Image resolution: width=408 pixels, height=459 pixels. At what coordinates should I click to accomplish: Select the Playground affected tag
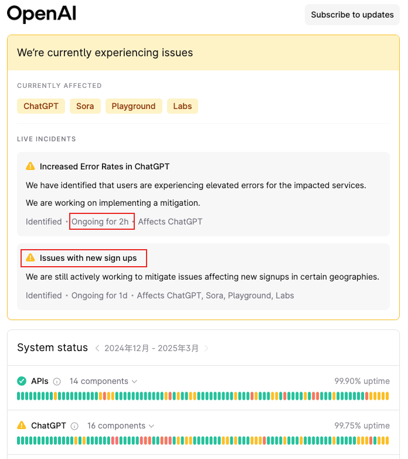point(134,106)
